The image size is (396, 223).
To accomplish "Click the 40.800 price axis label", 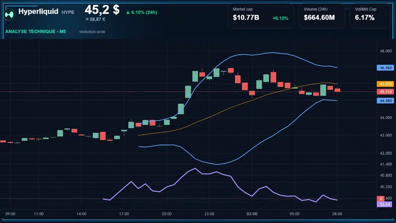I will click(386, 175).
